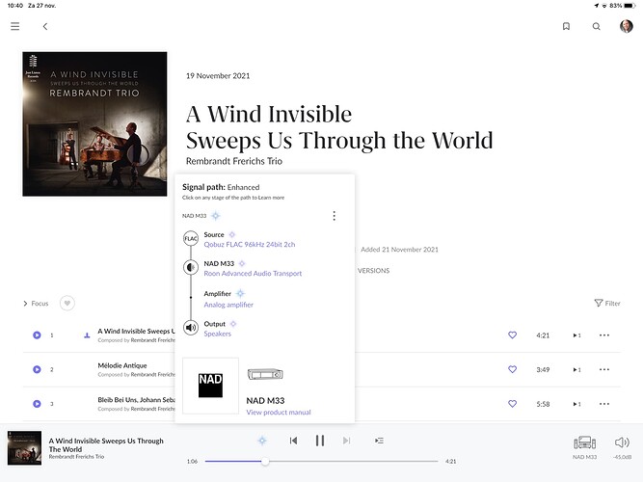Click the NAD M33 transport stage icon
This screenshot has width=643, height=482.
(x=191, y=267)
